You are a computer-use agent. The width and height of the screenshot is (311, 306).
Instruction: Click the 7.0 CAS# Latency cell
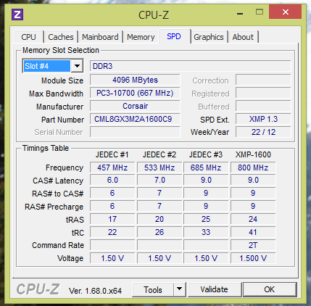tap(159, 181)
